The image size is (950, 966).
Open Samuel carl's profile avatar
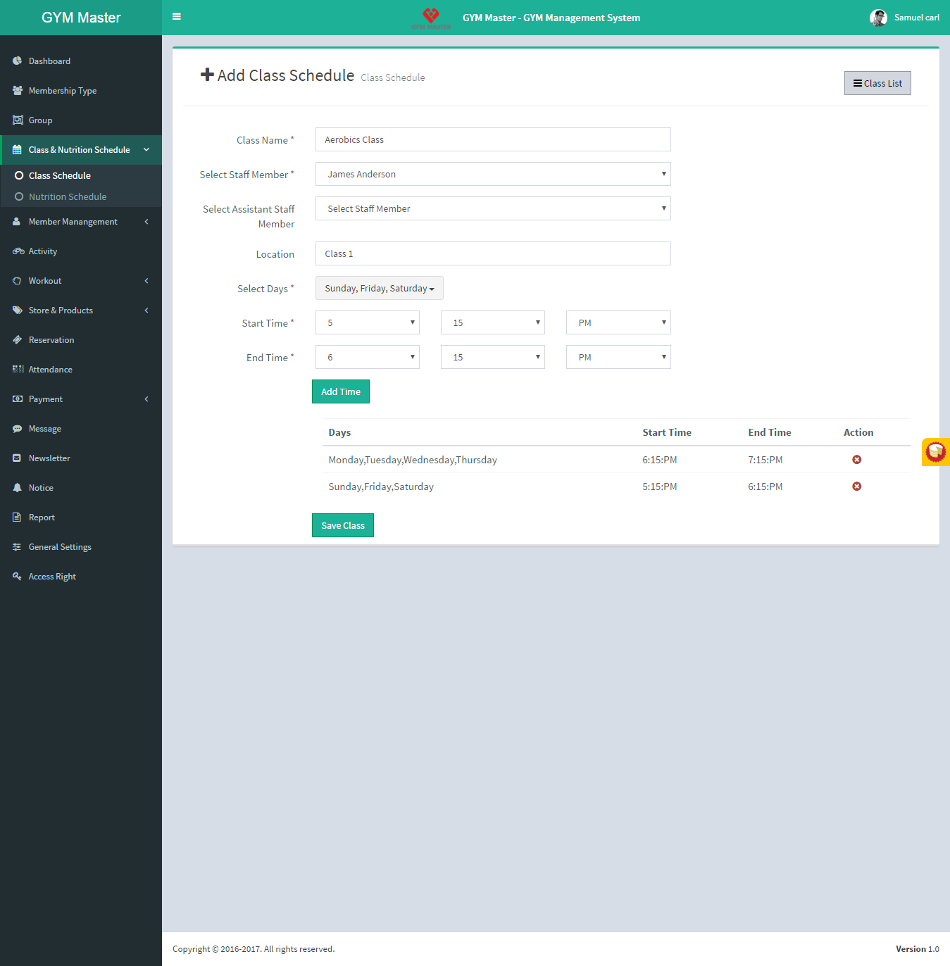[878, 18]
